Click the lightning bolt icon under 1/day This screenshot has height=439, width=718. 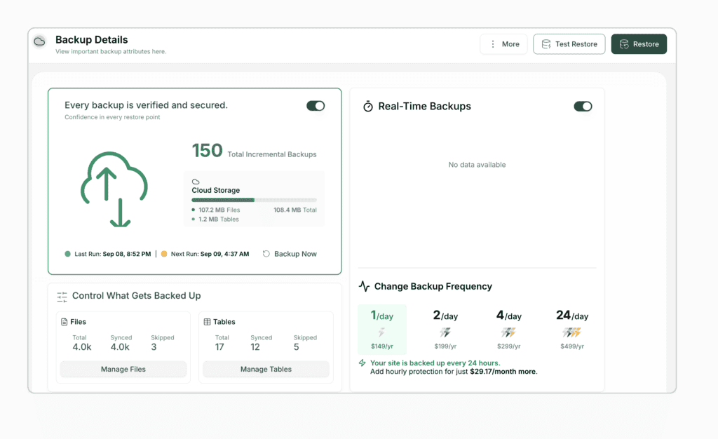coord(381,332)
